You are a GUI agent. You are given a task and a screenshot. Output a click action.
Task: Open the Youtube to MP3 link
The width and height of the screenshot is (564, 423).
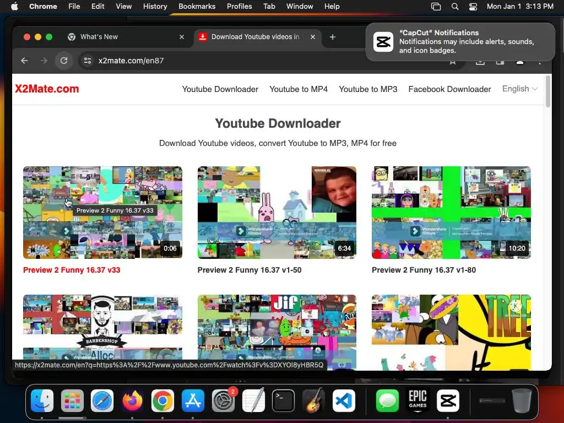click(368, 89)
